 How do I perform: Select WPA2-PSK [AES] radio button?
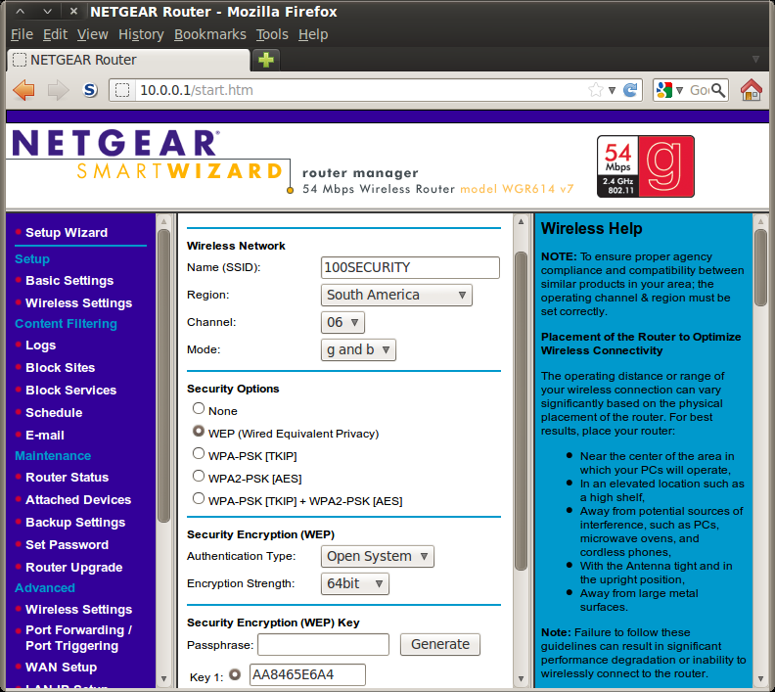[x=199, y=476]
